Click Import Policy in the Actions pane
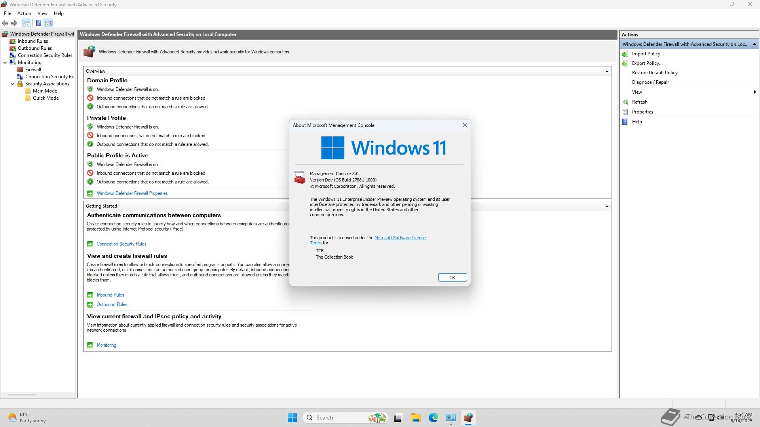 tap(648, 54)
